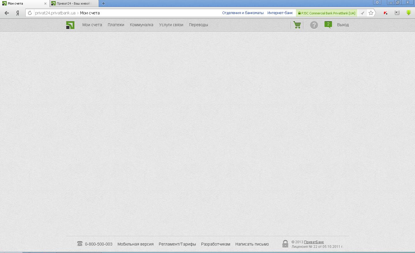This screenshot has width=415, height=253.
Task: Open a new tab with the plus button
Action: 103,3
